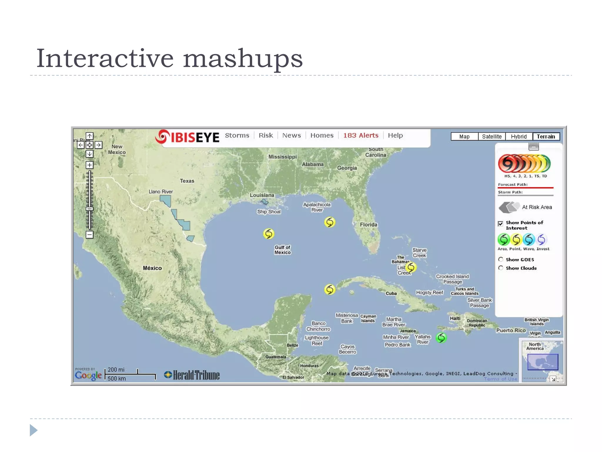602x452 pixels.
Task: Click the Google logo
Action: point(88,375)
